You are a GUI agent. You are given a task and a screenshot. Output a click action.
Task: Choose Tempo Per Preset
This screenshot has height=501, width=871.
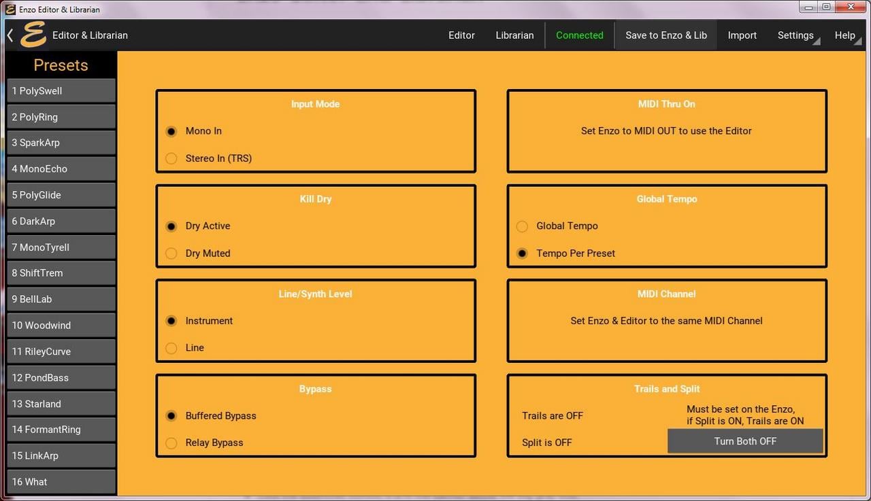click(522, 254)
